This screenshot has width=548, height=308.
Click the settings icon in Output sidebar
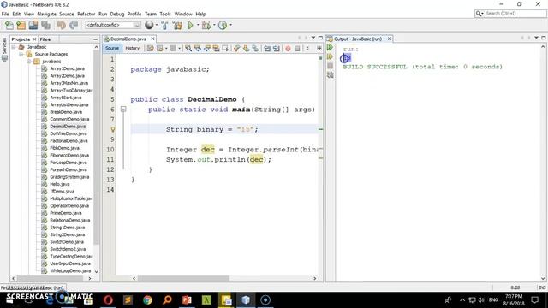coord(330,74)
